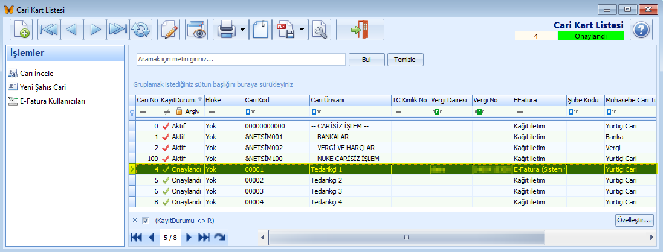
Task: Create a new cari card record
Action: (21, 30)
